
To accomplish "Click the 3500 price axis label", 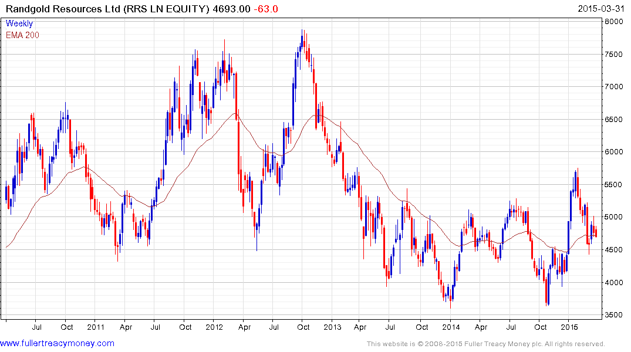I will (x=614, y=315).
